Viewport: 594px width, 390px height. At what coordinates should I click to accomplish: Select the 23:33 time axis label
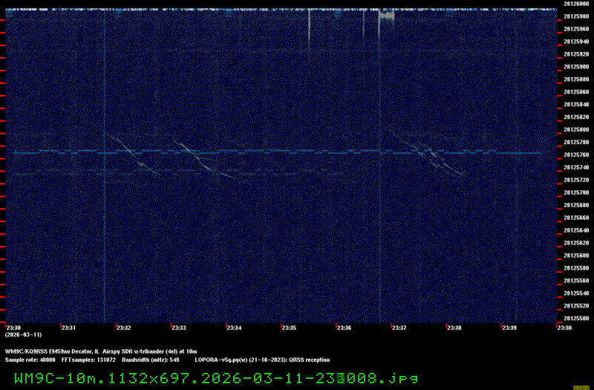point(179,328)
